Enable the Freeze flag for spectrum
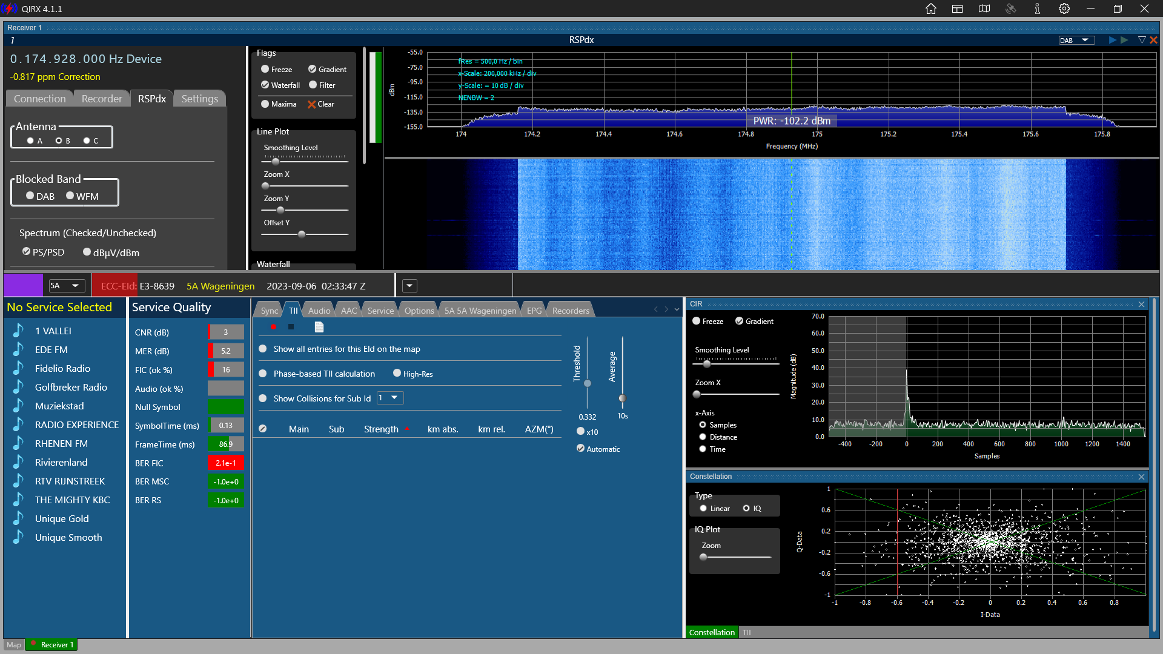Screen dimensions: 1163x654 (x=265, y=69)
